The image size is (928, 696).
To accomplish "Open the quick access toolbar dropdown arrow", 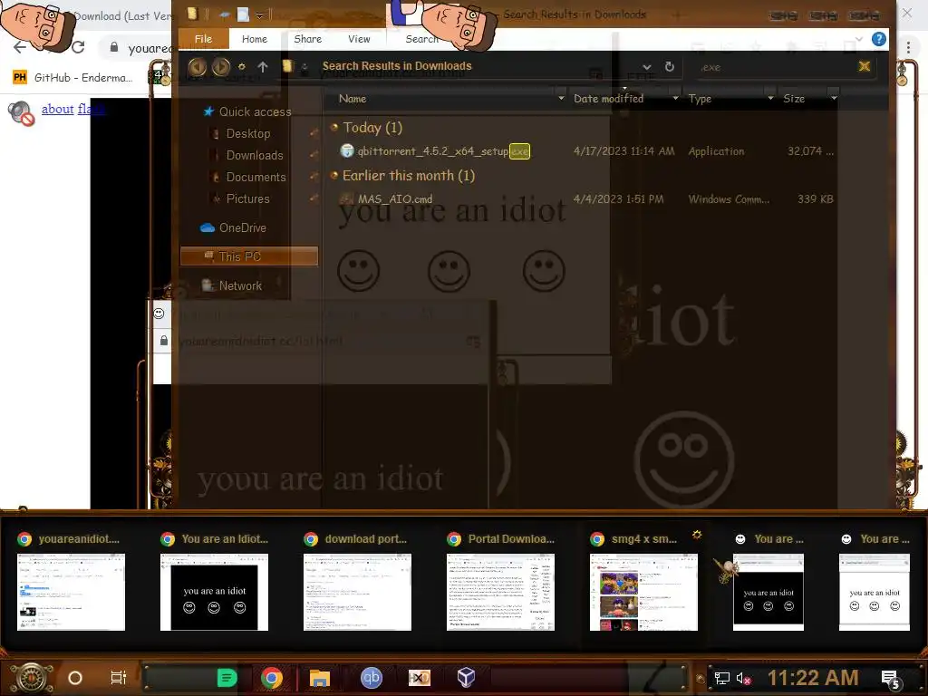I will pos(259,14).
